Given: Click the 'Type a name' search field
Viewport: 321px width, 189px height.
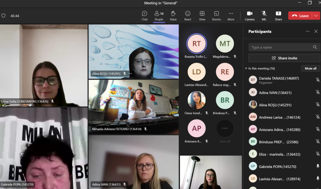Looking at the screenshot, I should pos(281,47).
